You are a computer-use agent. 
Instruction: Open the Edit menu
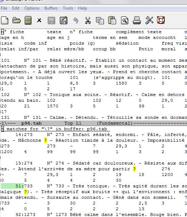click(x=16, y=8)
